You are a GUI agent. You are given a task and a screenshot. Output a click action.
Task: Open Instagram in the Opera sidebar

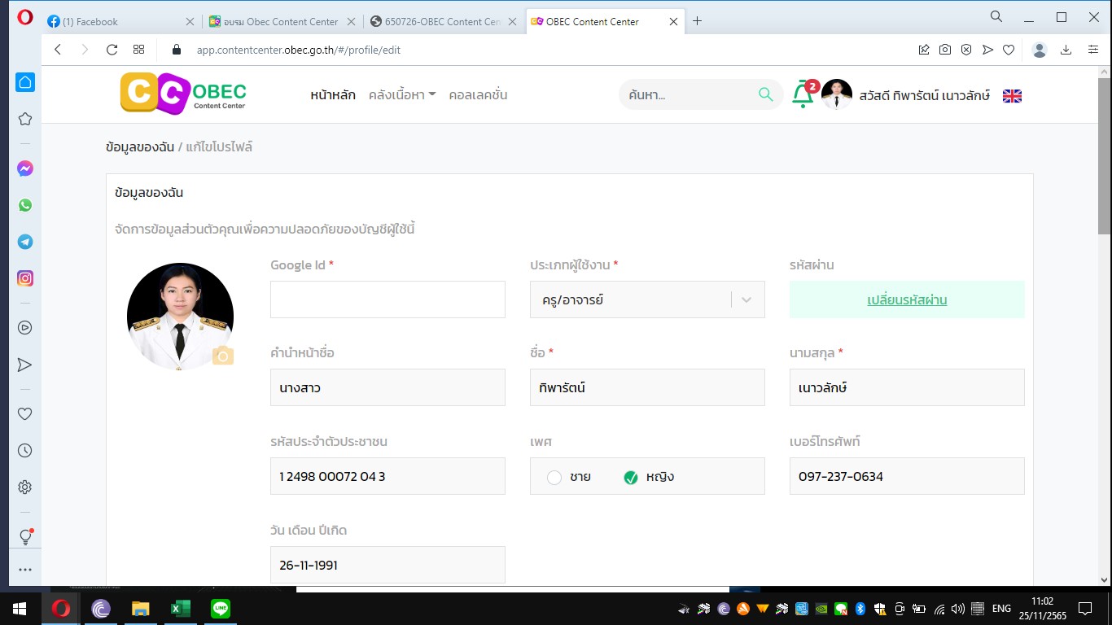pos(25,278)
